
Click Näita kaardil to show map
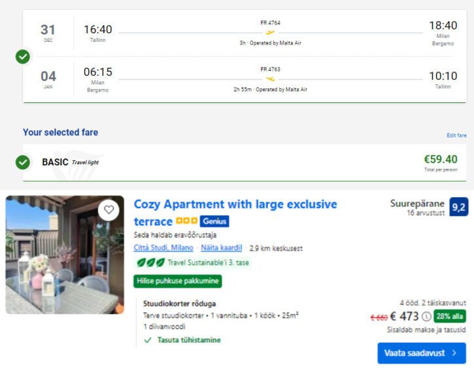coord(221,248)
